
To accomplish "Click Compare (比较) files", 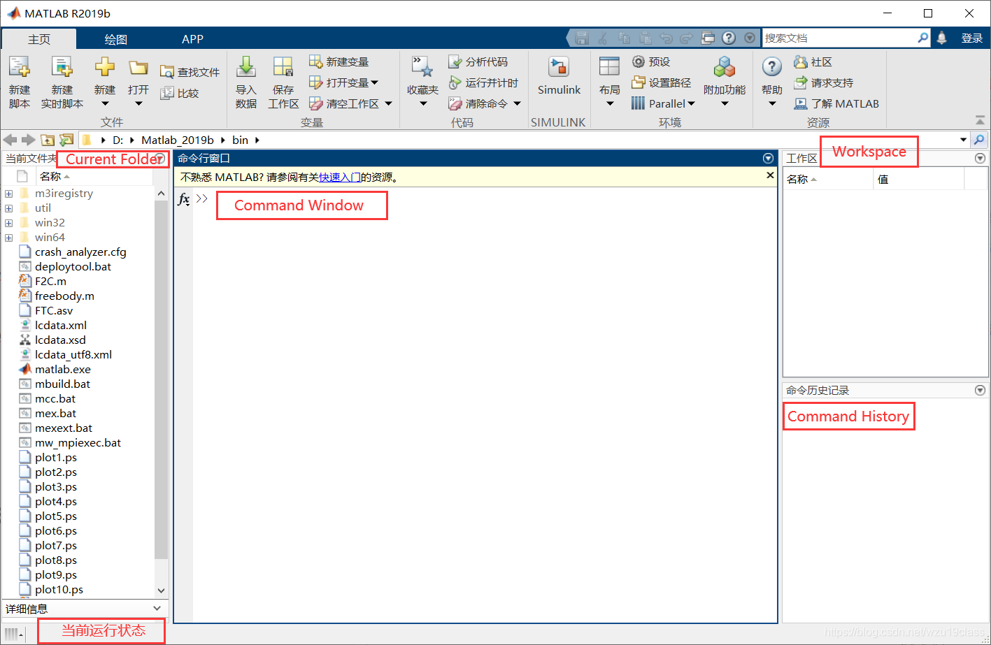I will tap(180, 93).
